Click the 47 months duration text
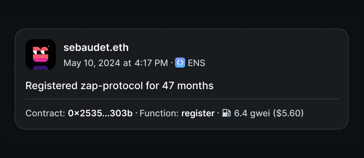Screen dimensions: 364x158 pos(188,86)
